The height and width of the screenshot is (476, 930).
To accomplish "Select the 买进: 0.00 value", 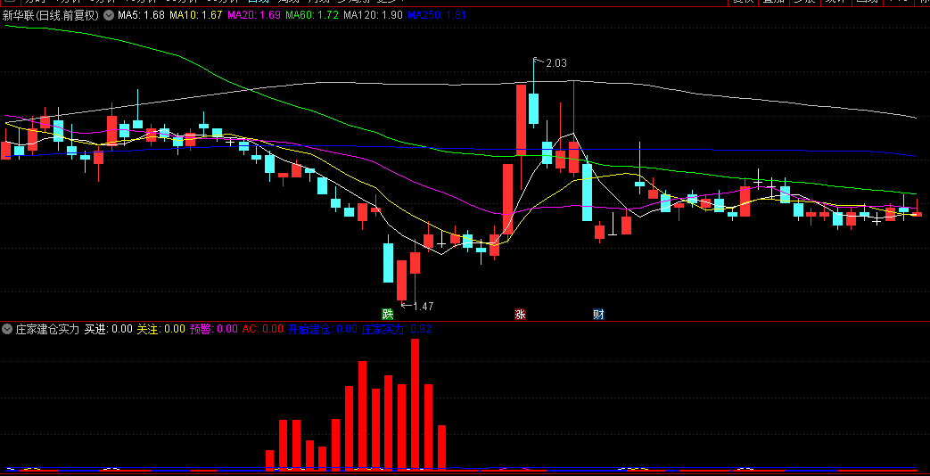I will (108, 328).
